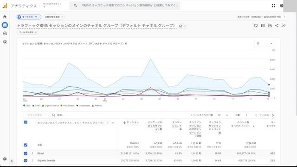The height and width of the screenshot is (167, 297).
Task: Click the 合計 legend marker
Action: [x=24, y=106]
